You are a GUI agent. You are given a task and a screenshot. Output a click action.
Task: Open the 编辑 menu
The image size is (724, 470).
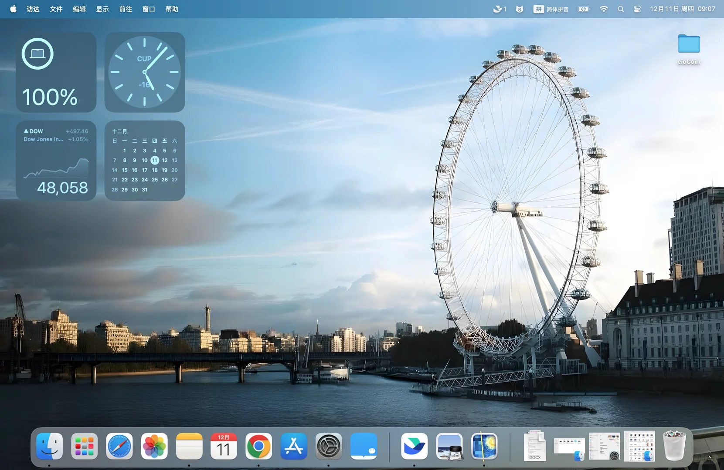click(79, 9)
